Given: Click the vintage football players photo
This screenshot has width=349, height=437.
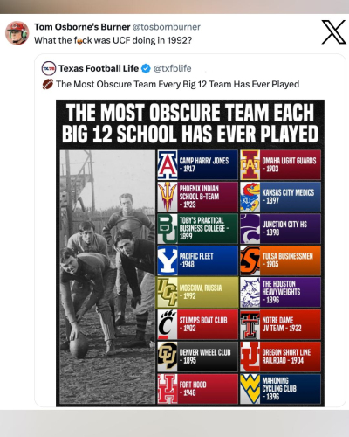Looking at the screenshot, I should point(107,277).
